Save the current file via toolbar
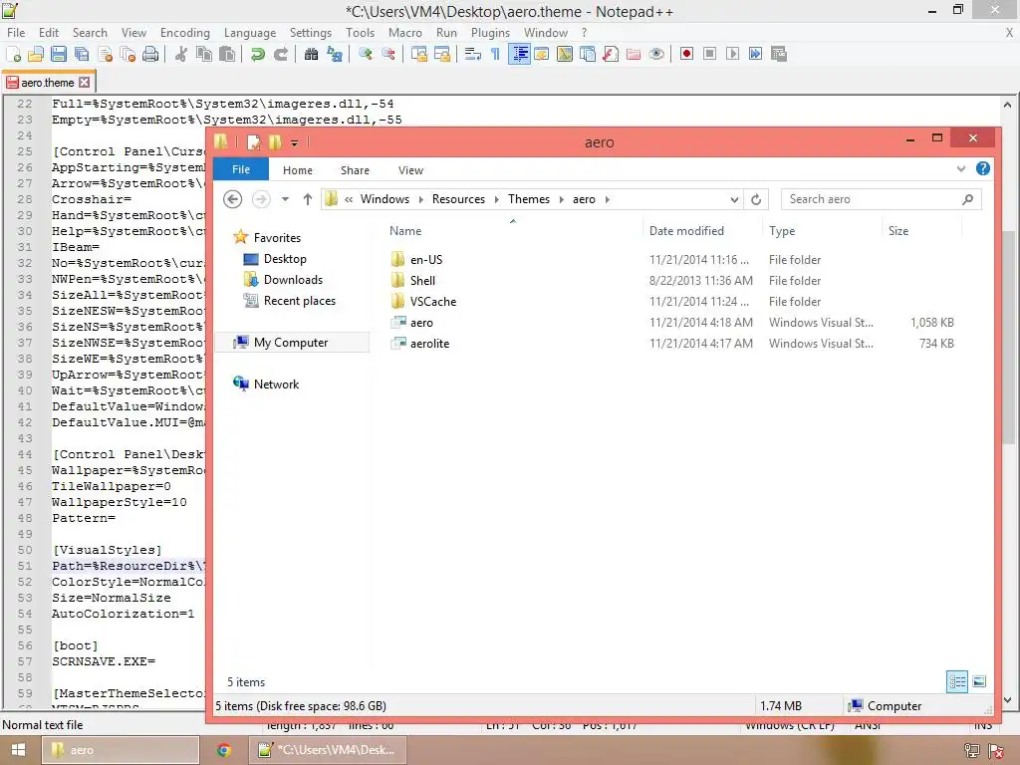1020x765 pixels. click(x=59, y=54)
